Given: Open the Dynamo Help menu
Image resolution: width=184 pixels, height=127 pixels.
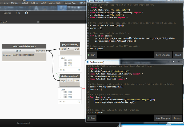Looking at the screenshot, I should (x=18, y=13).
